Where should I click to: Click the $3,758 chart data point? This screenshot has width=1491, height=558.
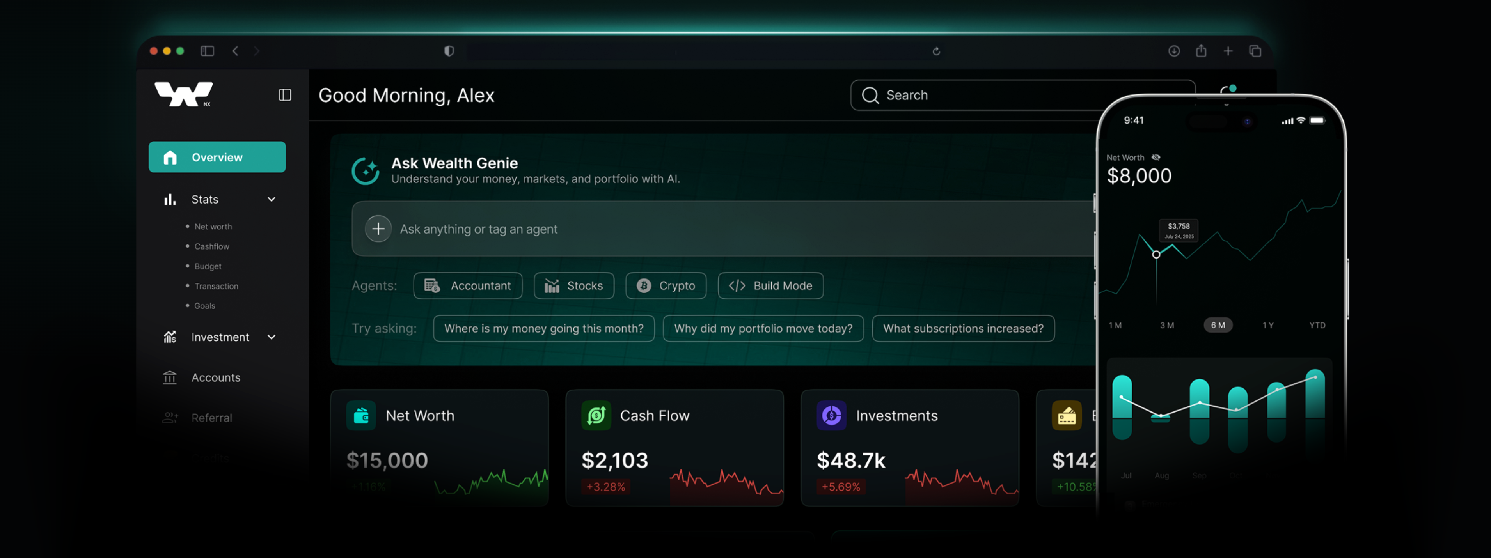[1156, 254]
